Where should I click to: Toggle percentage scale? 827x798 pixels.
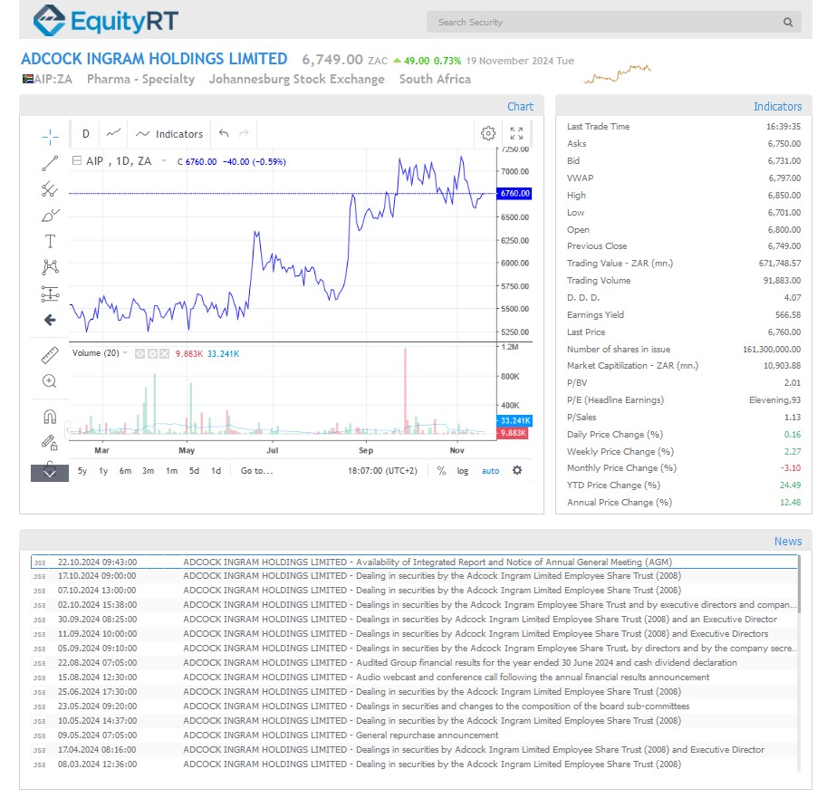coord(441,471)
